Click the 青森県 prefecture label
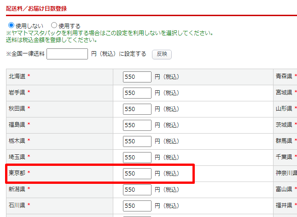The height and width of the screenshot is (217, 297). click(284, 76)
